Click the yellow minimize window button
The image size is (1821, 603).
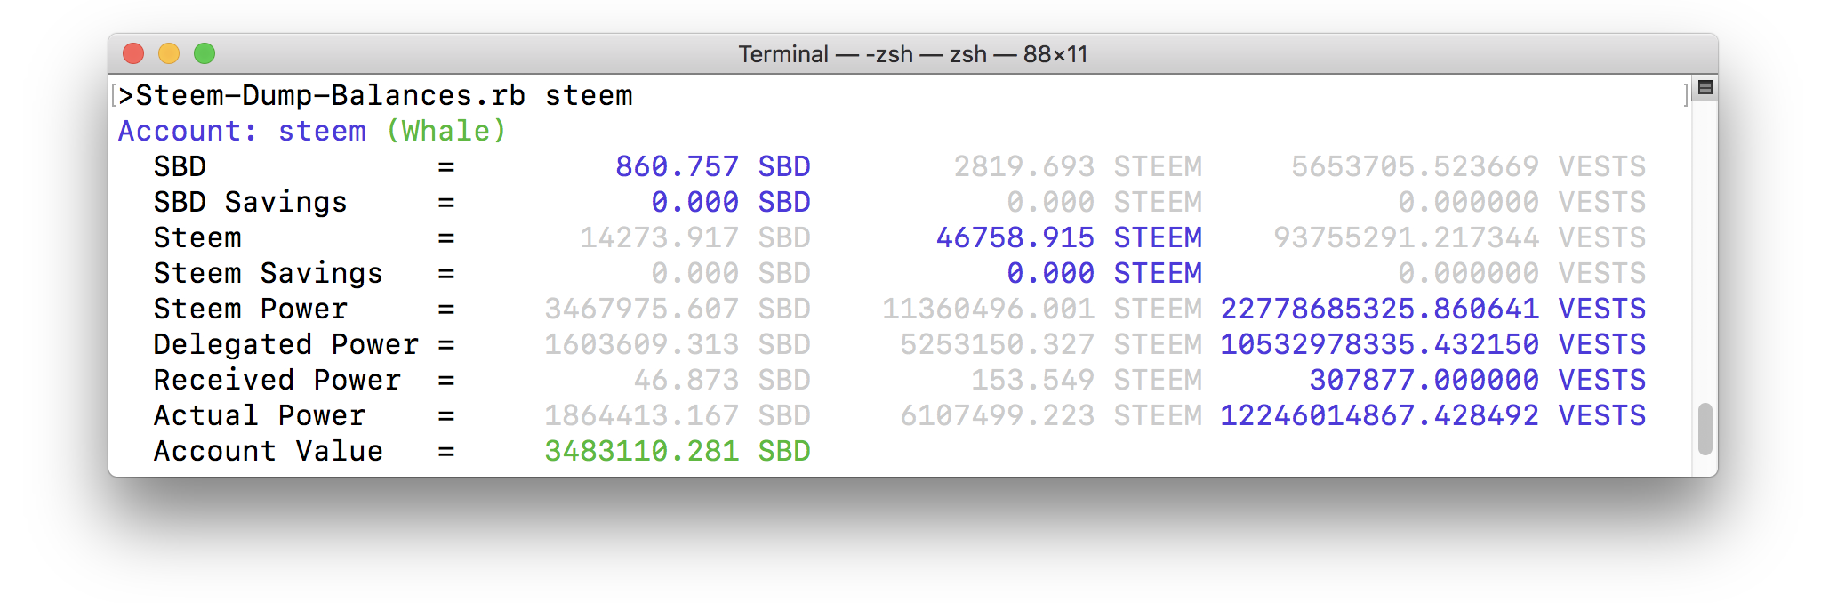(169, 53)
